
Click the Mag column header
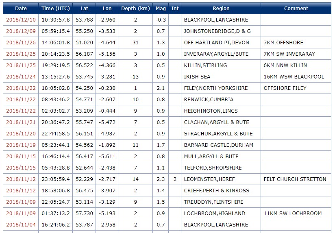pos(161,9)
